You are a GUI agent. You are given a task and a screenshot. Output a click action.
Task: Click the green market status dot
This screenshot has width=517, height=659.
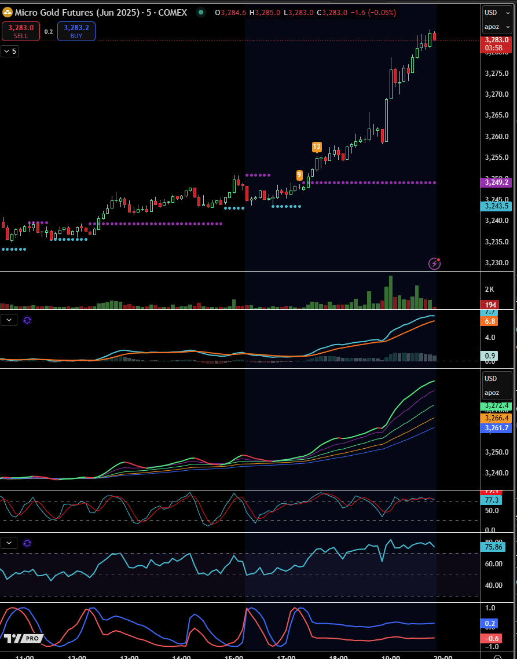(x=200, y=12)
